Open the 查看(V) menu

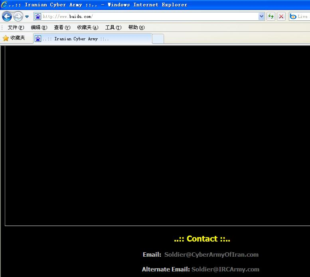(x=62, y=28)
